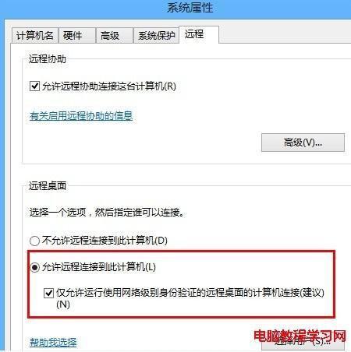Open the 有关启用远程协助的信息 link

point(81,116)
